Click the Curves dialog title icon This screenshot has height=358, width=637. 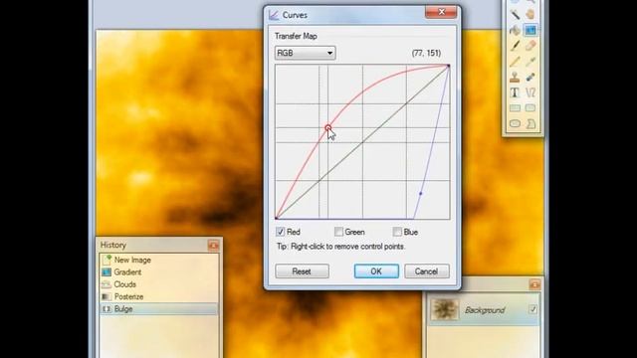pyautogui.click(x=274, y=15)
